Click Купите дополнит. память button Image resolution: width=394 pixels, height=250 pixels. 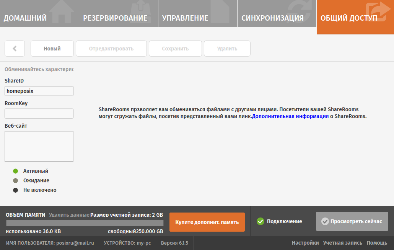click(207, 222)
